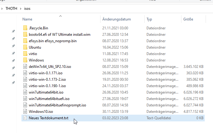Click the Ubuntu folder icon
This screenshot has width=213, height=133.
[x=25, y=47]
